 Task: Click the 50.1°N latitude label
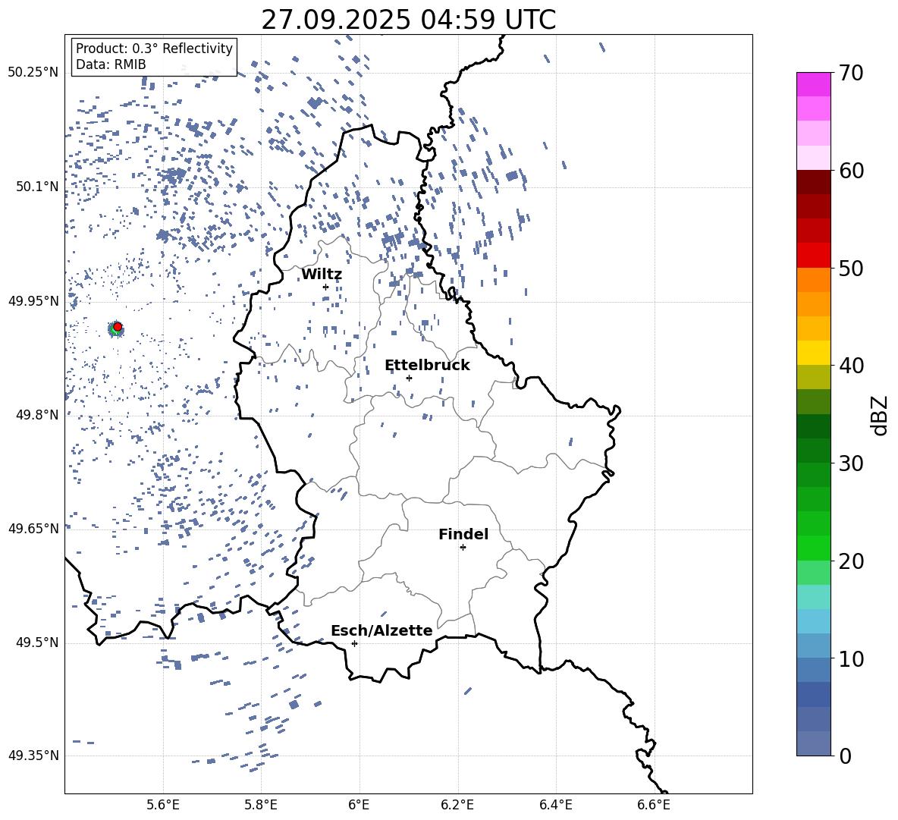tap(37, 187)
